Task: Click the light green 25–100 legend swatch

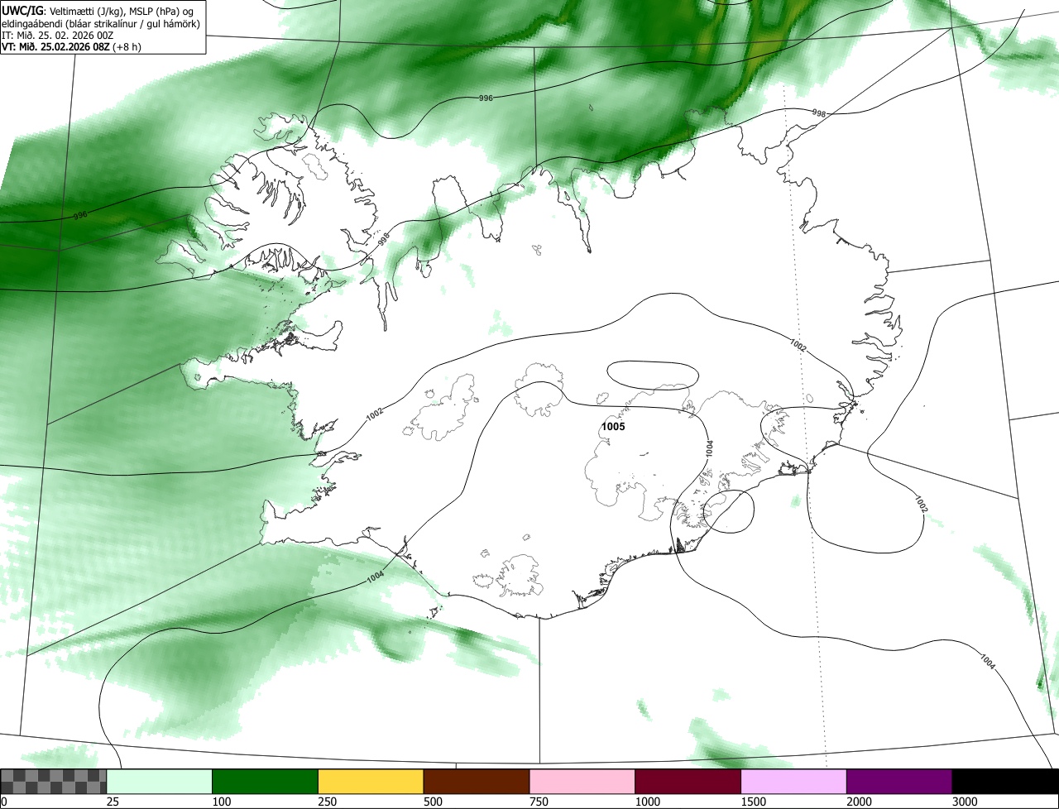Action: pyautogui.click(x=160, y=782)
